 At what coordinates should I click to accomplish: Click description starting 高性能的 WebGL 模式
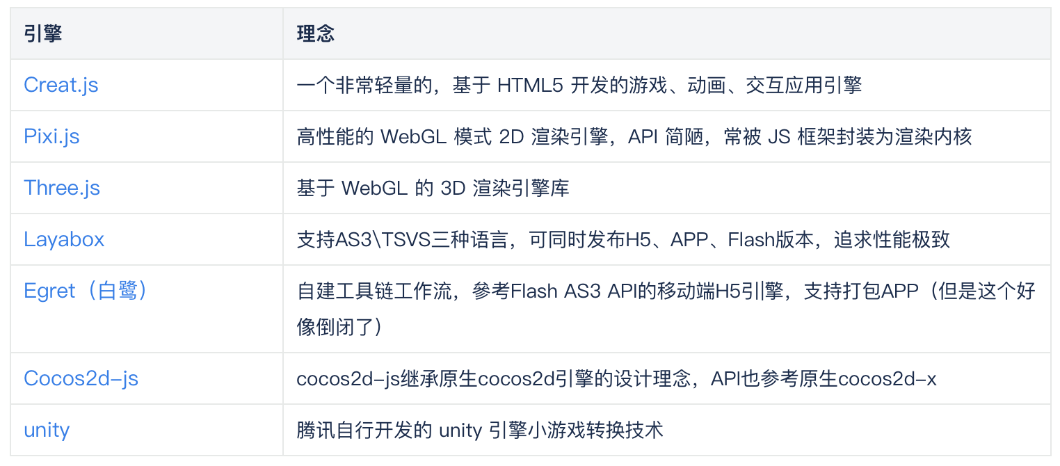pyautogui.click(x=634, y=136)
